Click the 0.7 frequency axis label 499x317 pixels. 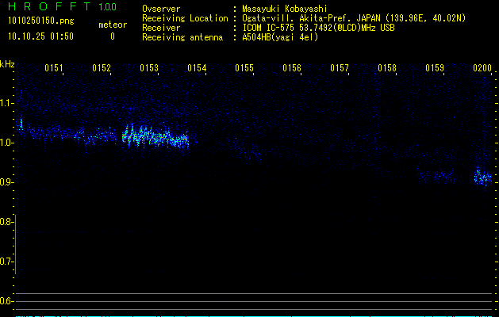[x=6, y=262]
